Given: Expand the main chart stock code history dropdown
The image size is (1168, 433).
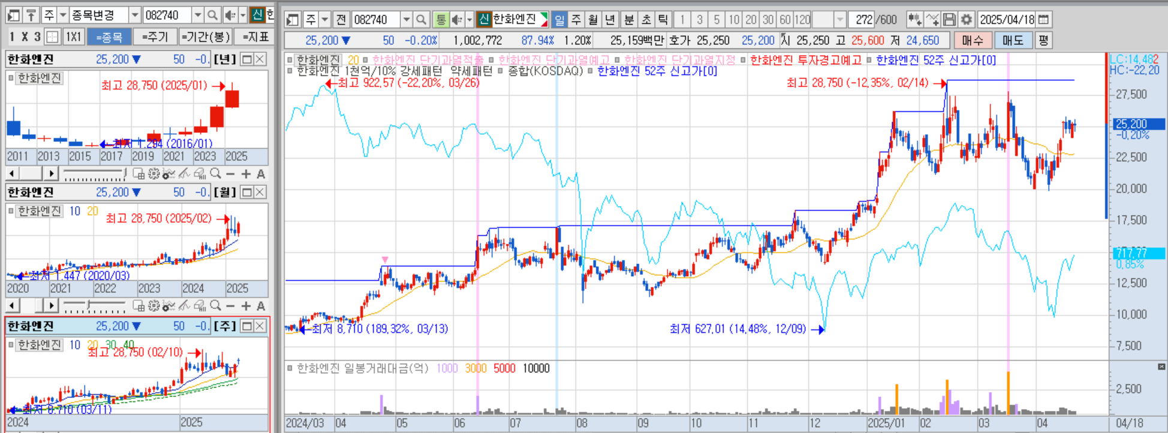Looking at the screenshot, I should [x=407, y=20].
